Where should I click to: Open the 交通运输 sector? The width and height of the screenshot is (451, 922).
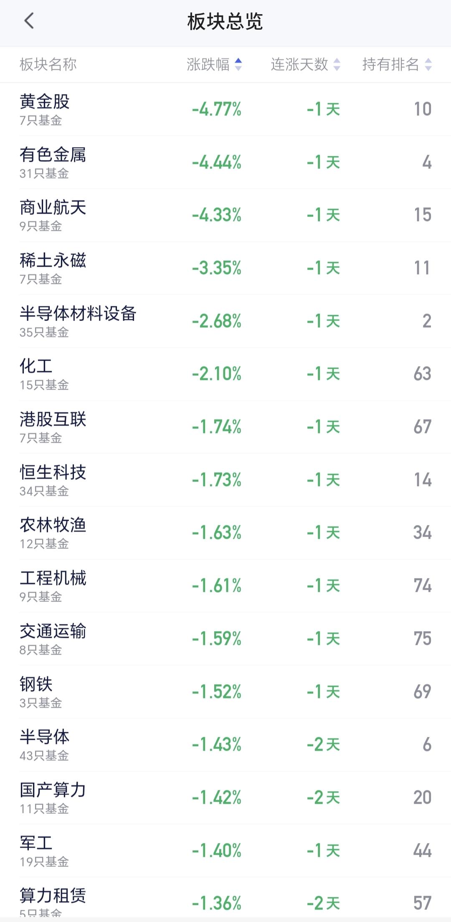225,639
